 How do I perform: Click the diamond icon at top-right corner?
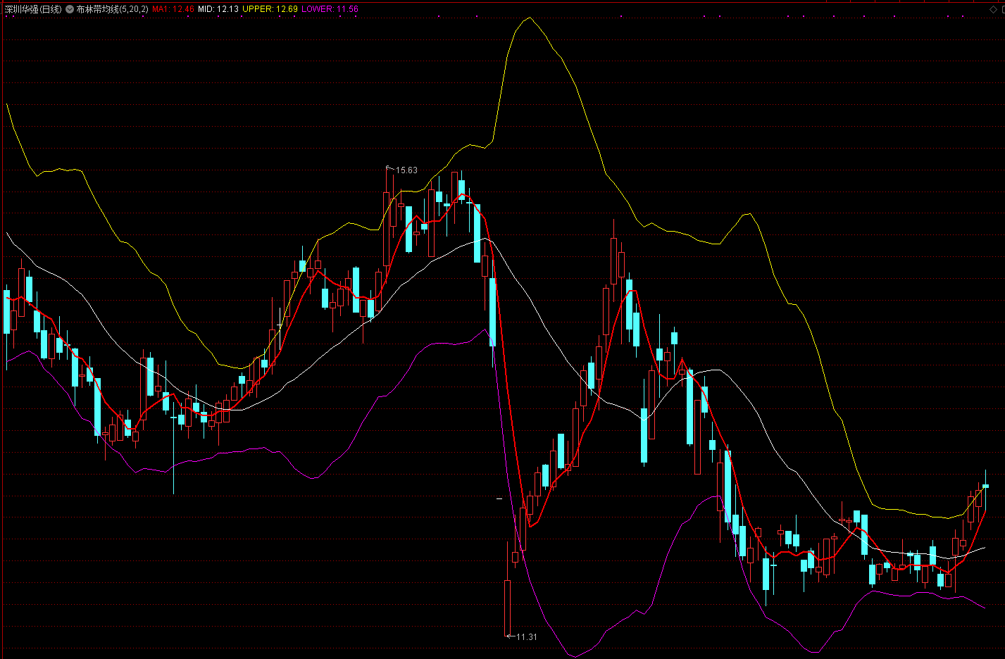993,9
